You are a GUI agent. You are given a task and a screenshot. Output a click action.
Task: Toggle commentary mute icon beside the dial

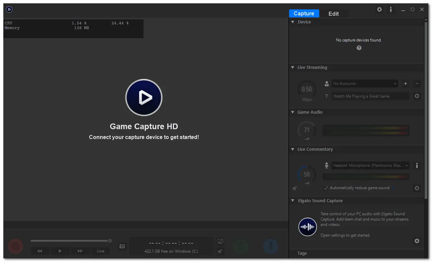point(295,188)
